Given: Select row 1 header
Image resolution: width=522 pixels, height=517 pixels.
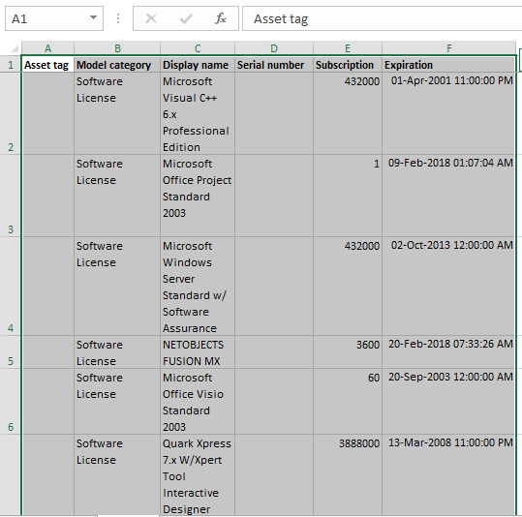Looking at the screenshot, I should (11, 64).
